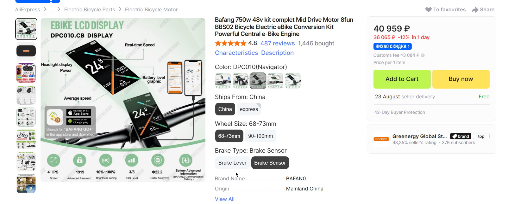The image size is (508, 204).
Task: Select Brake Lever brake type
Action: tap(232, 163)
